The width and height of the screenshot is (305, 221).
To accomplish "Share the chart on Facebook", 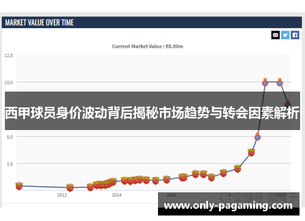I will [x=295, y=35].
